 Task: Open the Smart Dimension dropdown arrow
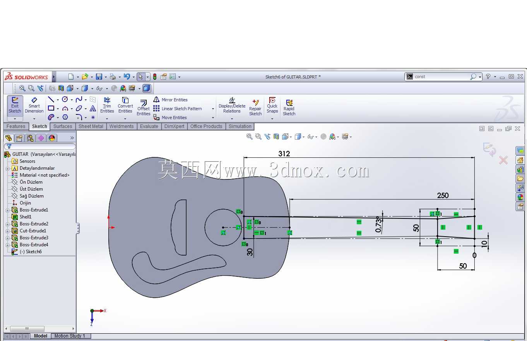point(34,119)
